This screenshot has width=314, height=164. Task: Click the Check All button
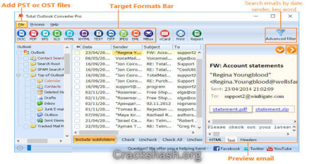pos(172,140)
